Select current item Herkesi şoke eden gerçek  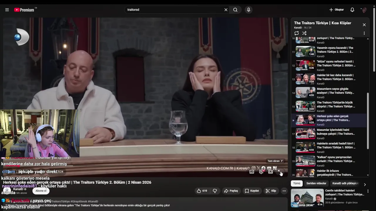tap(329, 120)
